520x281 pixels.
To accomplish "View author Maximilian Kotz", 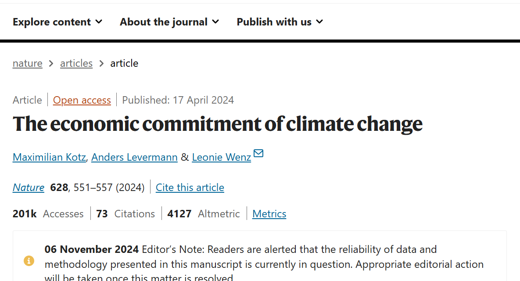I will pyautogui.click(x=49, y=157).
